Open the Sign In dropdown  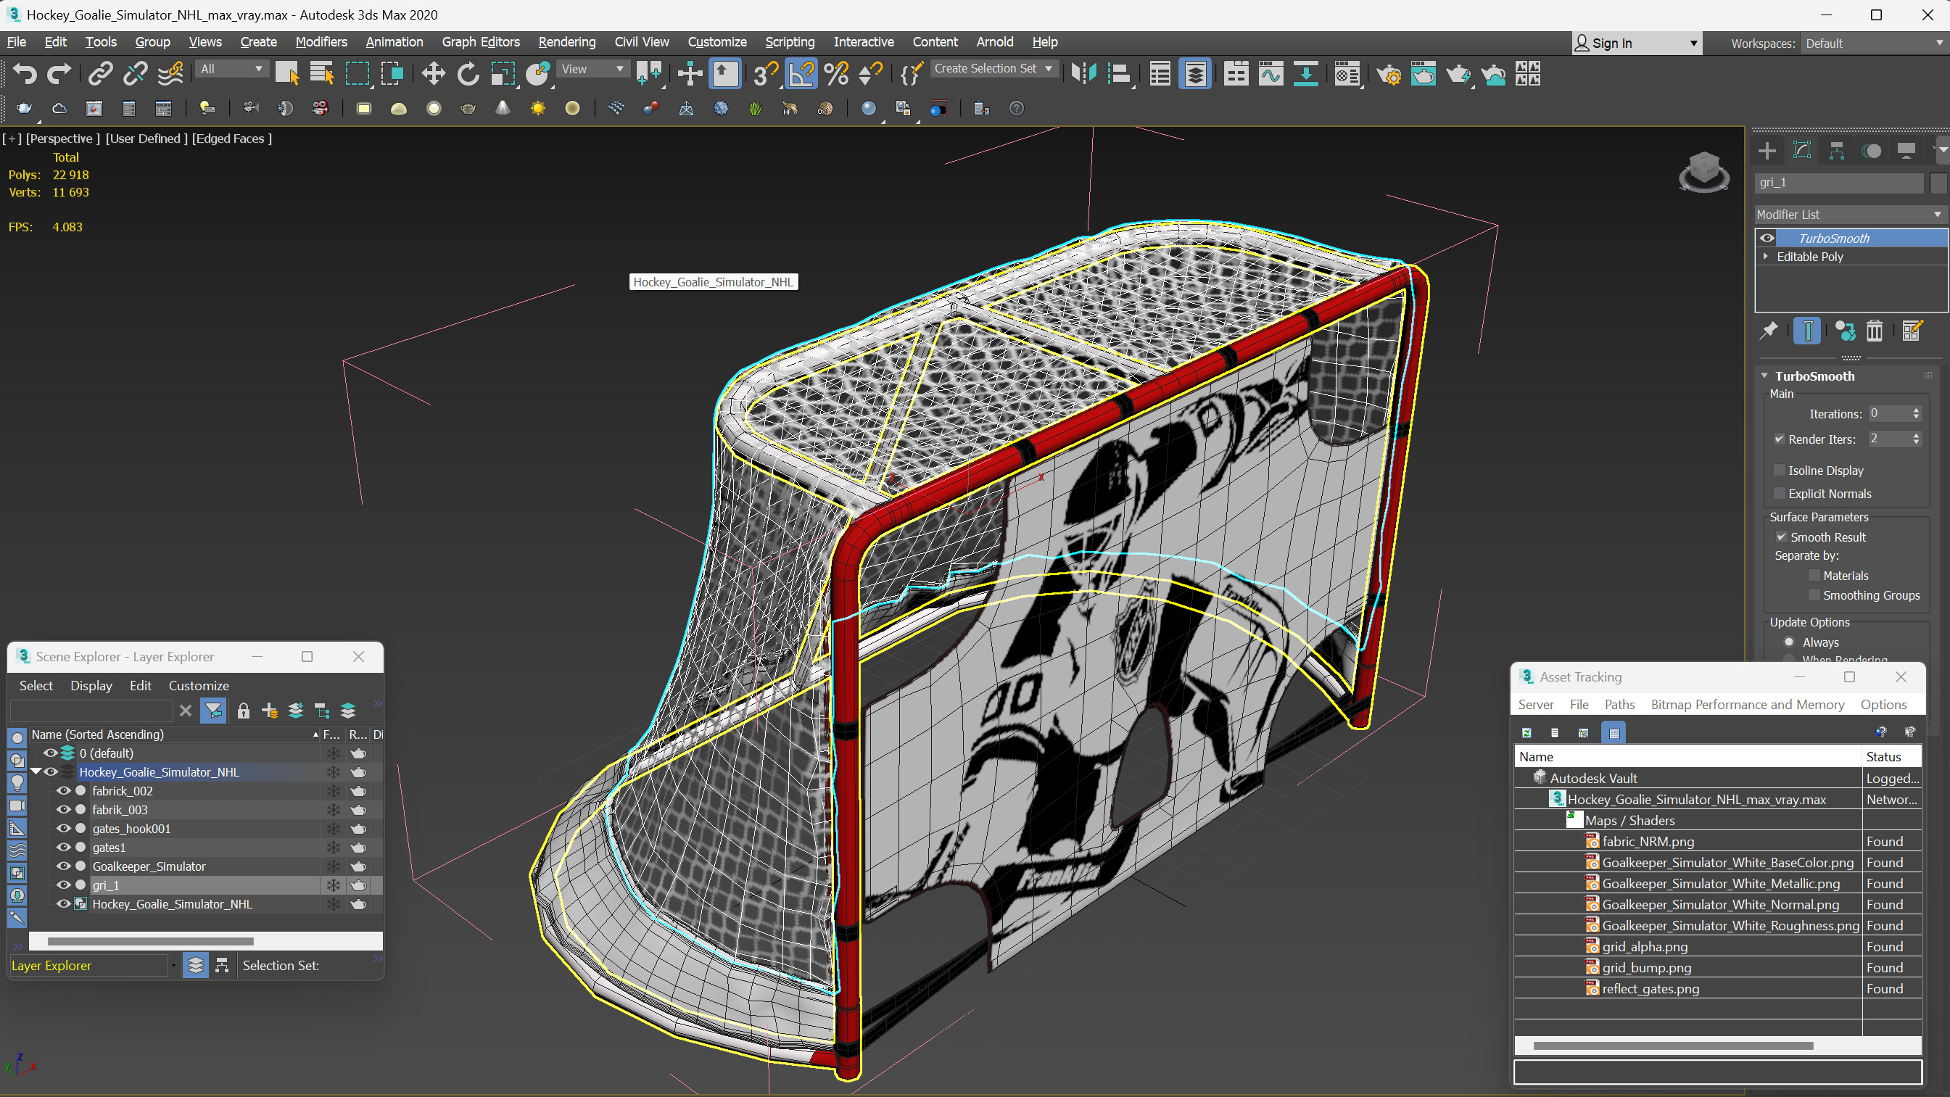(x=1637, y=44)
